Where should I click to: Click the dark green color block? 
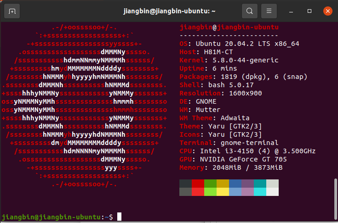tap(211, 184)
